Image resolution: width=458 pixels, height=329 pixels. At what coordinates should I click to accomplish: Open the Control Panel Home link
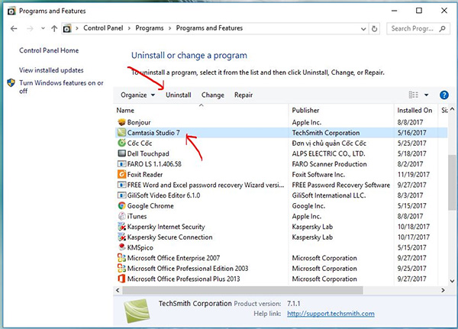click(49, 51)
